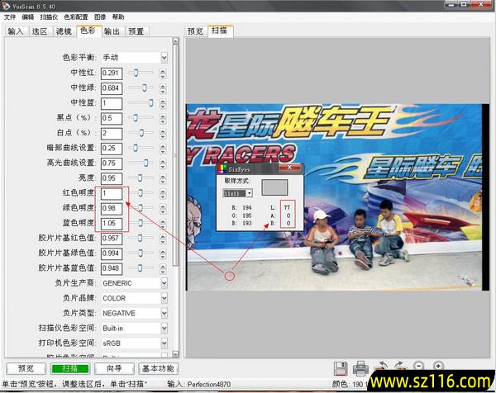The height and width of the screenshot is (393, 496).
Task: Open the 帮助 menu
Action: [x=118, y=17]
